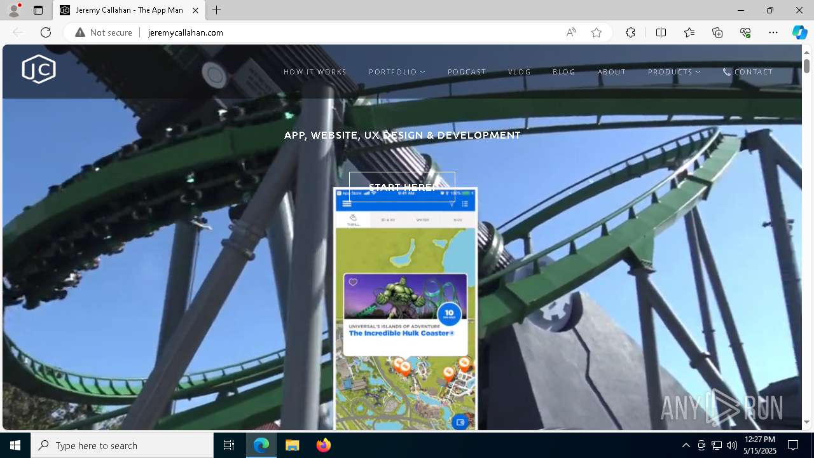
Task: Open the volume control tray icon
Action: [731, 445]
